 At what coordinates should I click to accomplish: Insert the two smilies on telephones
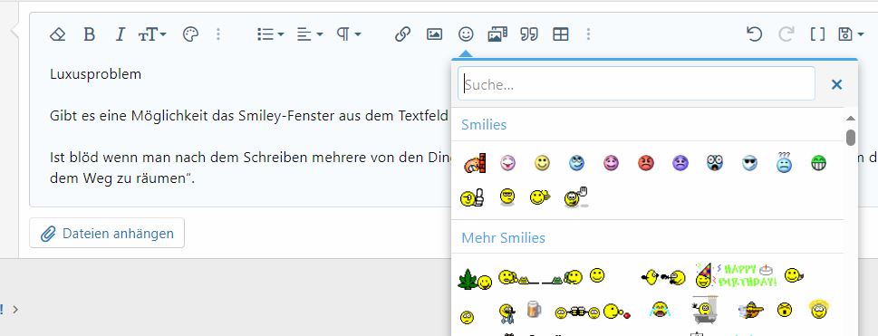click(540, 276)
